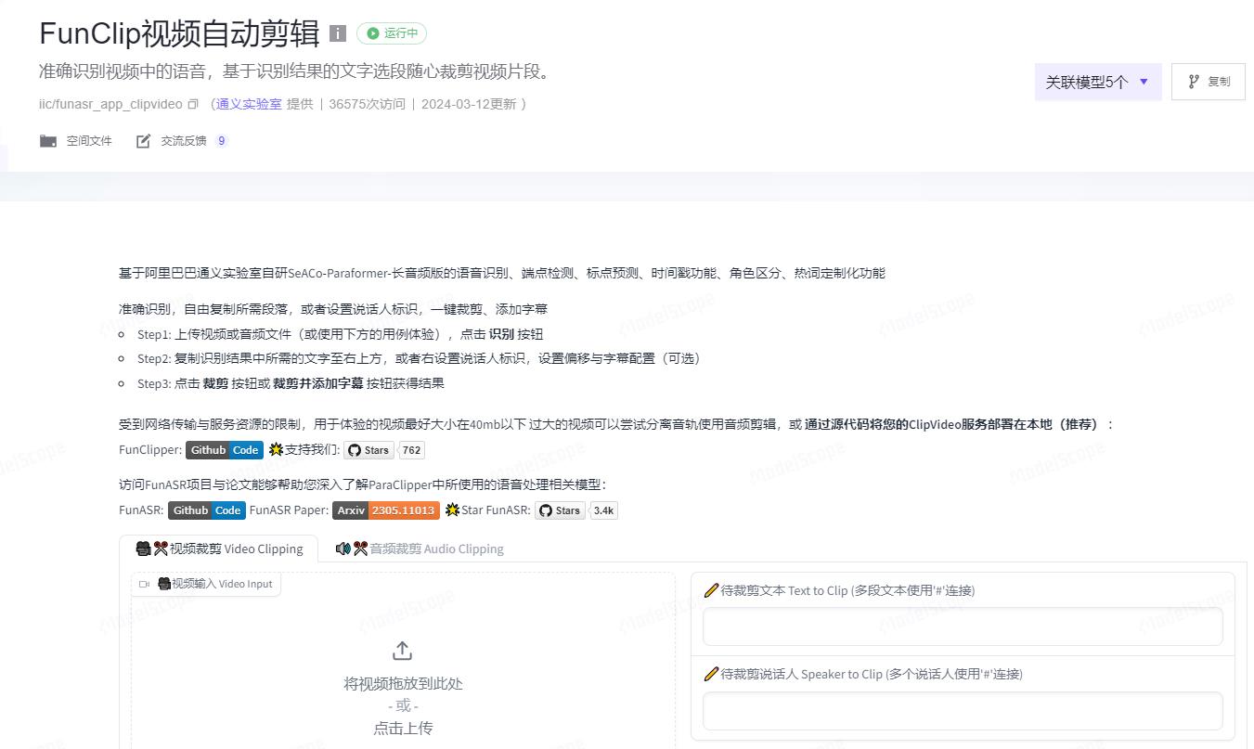Click the pencil icon before Speaker to Clip
The height and width of the screenshot is (749, 1254).
[x=711, y=674]
